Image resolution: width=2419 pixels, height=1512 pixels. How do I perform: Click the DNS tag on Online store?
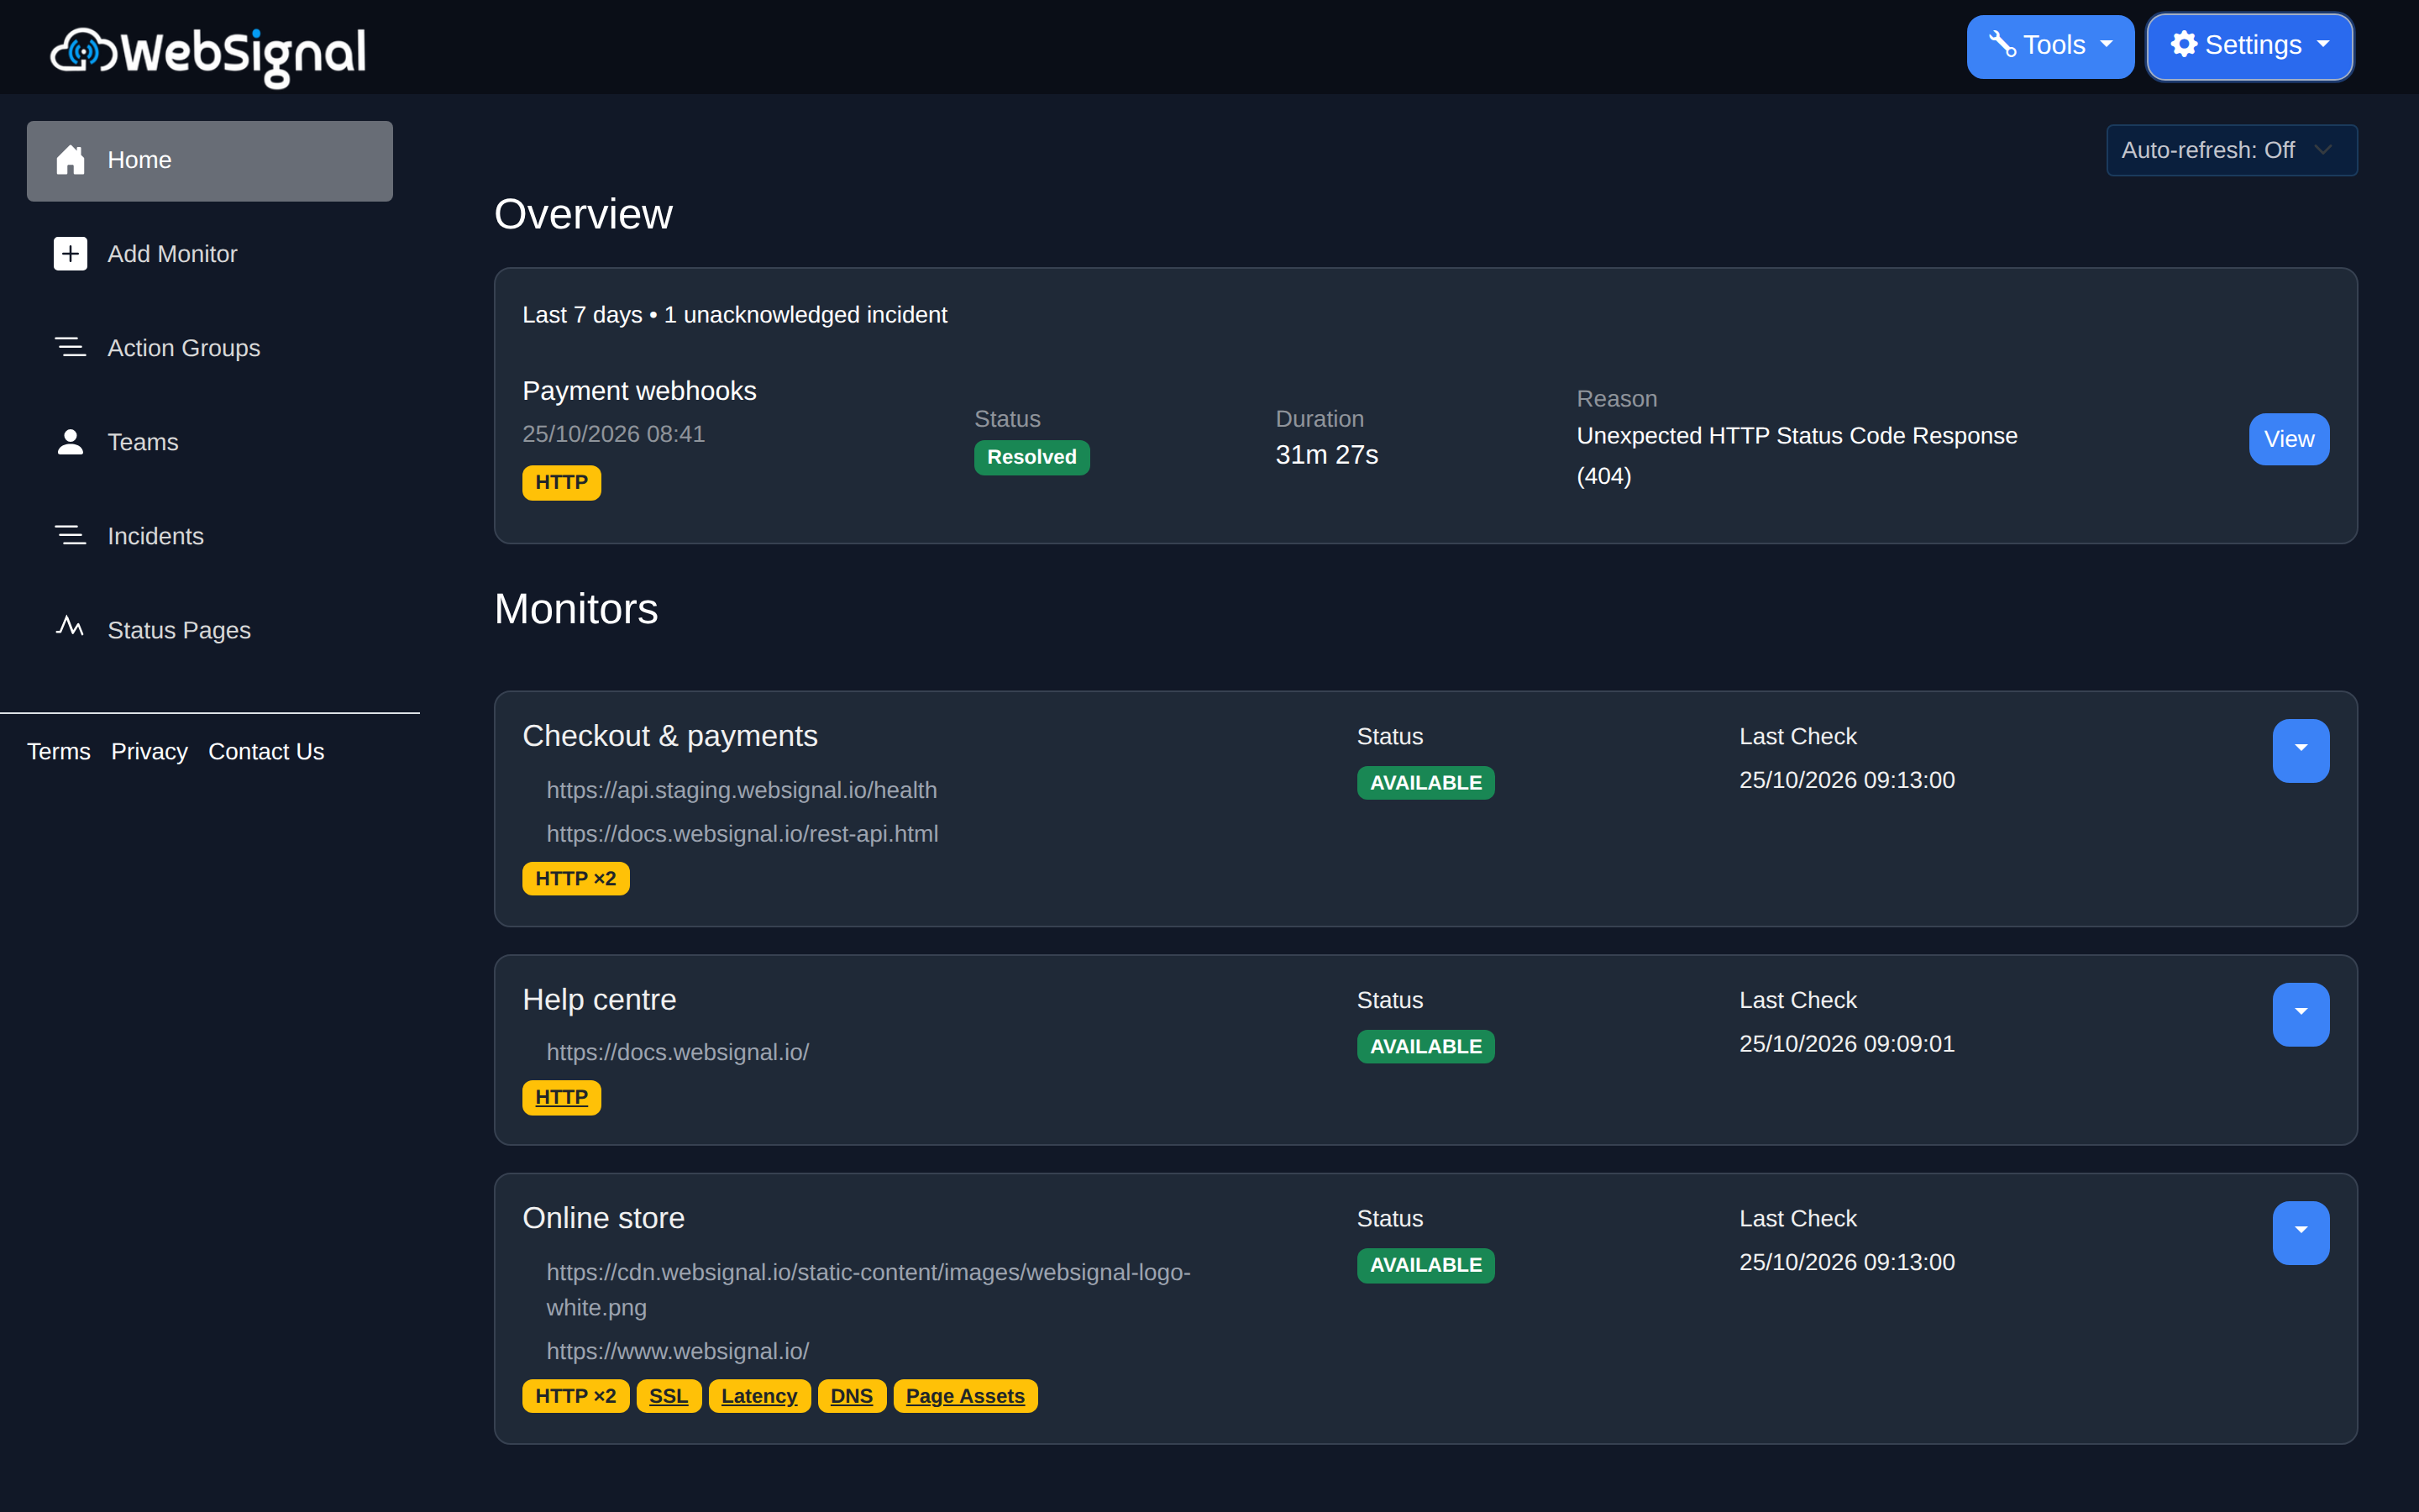click(851, 1396)
